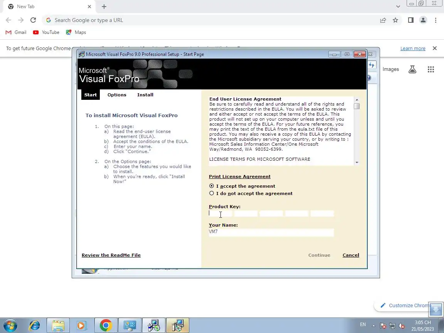
Task: Select I do not accept the agreement
Action: 212,193
